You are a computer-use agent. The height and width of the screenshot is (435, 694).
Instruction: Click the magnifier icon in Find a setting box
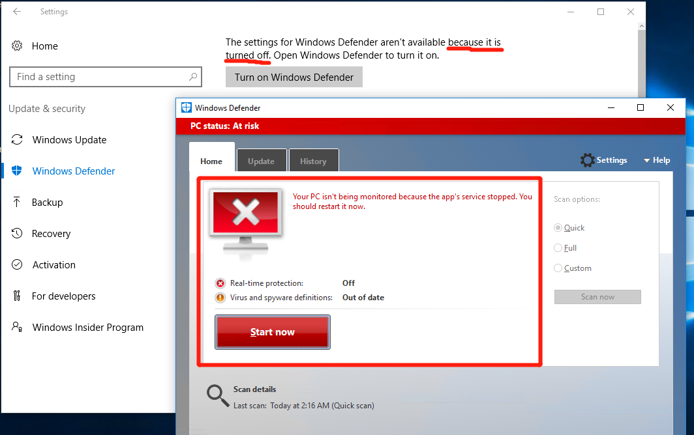click(193, 77)
